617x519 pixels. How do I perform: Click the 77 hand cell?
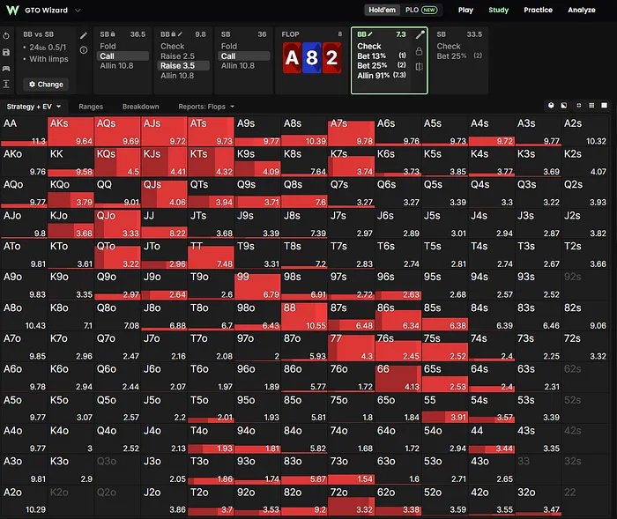351,346
